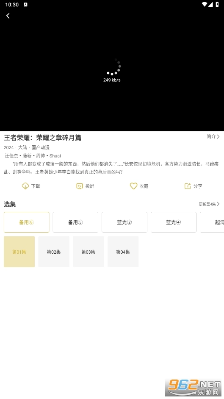Tap the download cloud icon
224x399 pixels.
coord(25,186)
